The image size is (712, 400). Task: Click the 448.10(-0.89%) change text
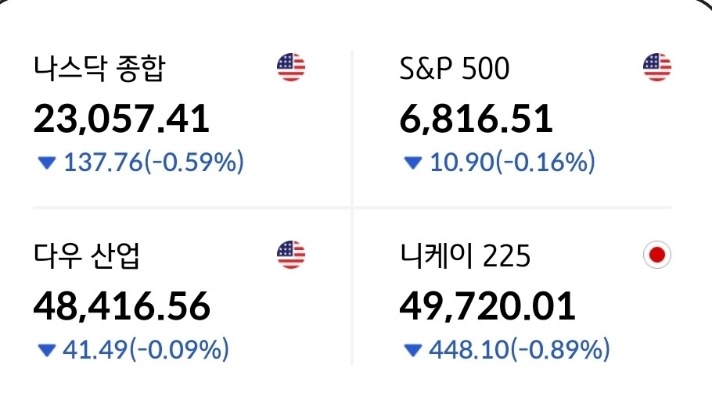point(520,349)
